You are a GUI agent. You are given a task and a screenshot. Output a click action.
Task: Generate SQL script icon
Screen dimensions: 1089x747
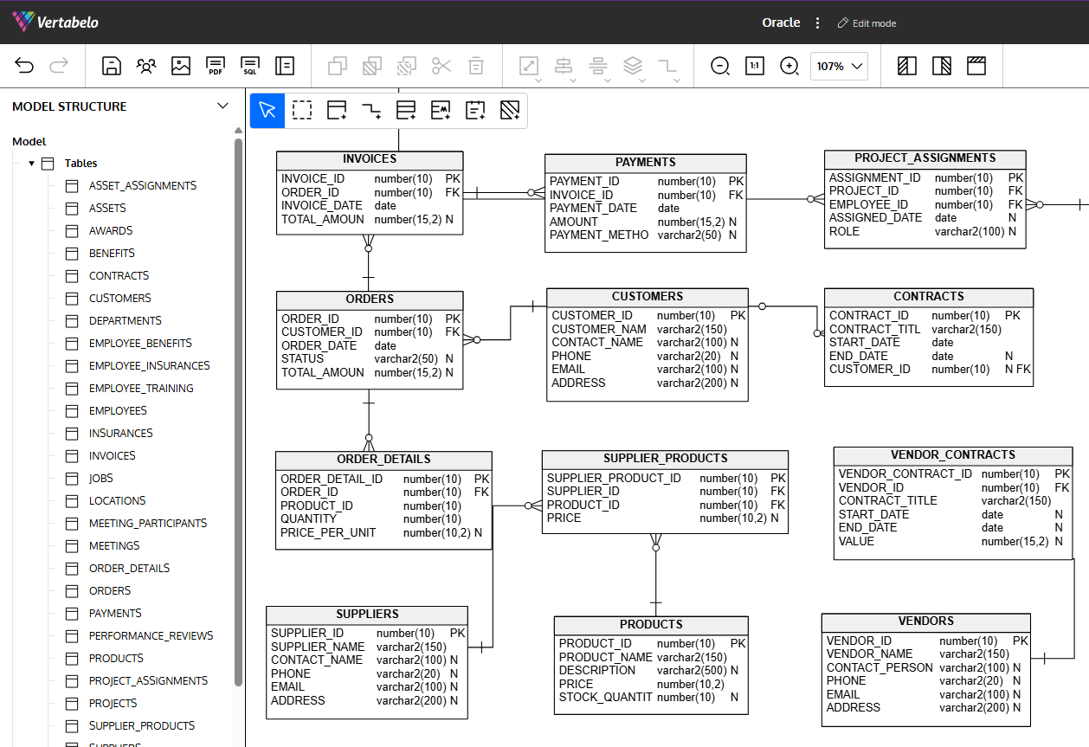[x=250, y=66]
